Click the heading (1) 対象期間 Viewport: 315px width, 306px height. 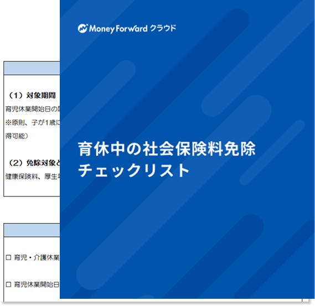tap(32, 95)
